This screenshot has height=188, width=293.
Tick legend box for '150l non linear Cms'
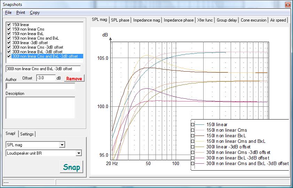point(192,130)
